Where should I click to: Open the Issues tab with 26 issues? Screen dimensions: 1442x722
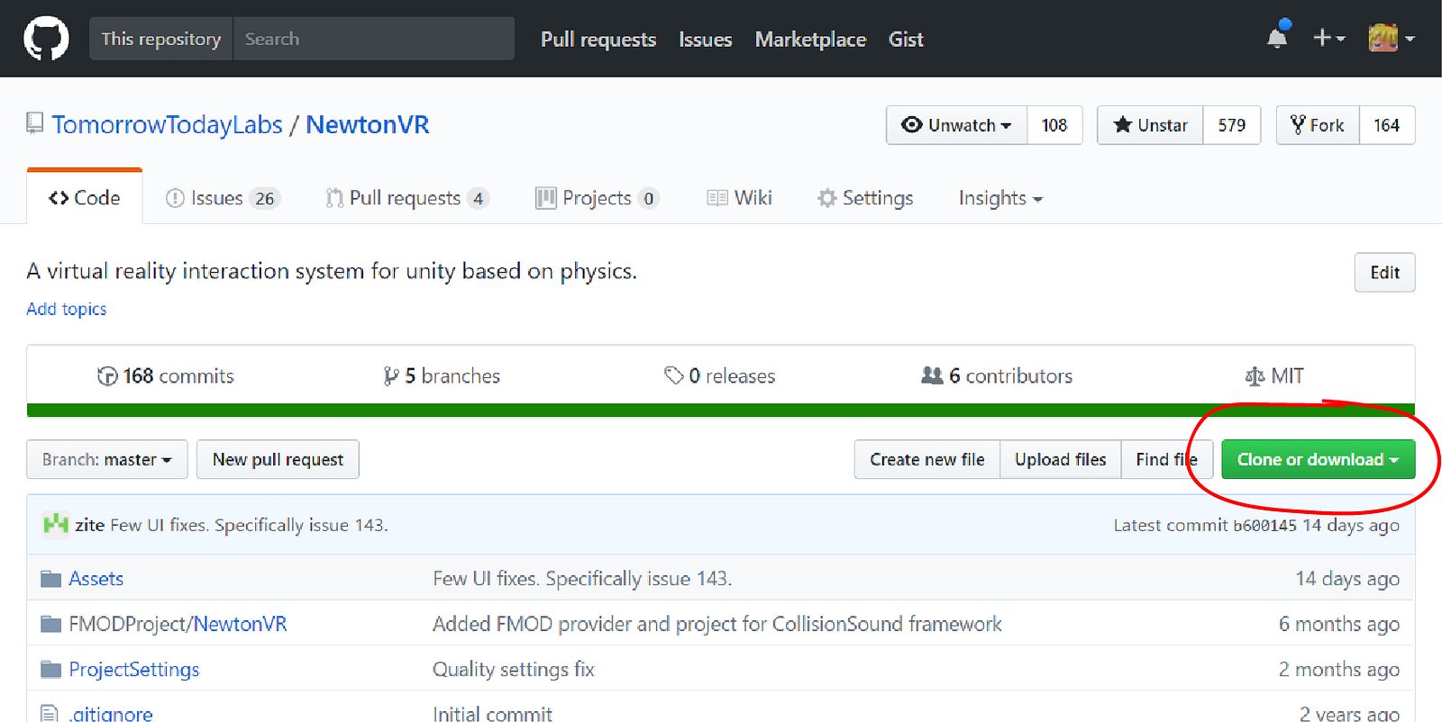coord(223,198)
